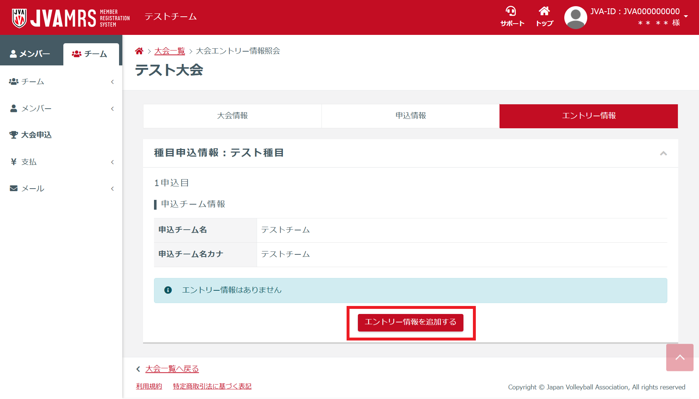The image size is (699, 399).
Task: Collapse the 種目申込情報 panel
Action: coord(663,153)
